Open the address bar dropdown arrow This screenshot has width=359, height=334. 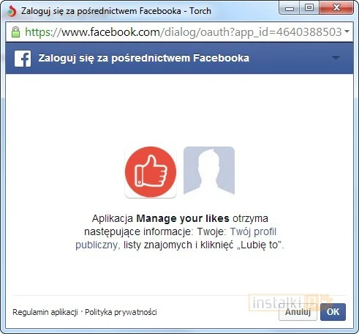pyautogui.click(x=347, y=31)
